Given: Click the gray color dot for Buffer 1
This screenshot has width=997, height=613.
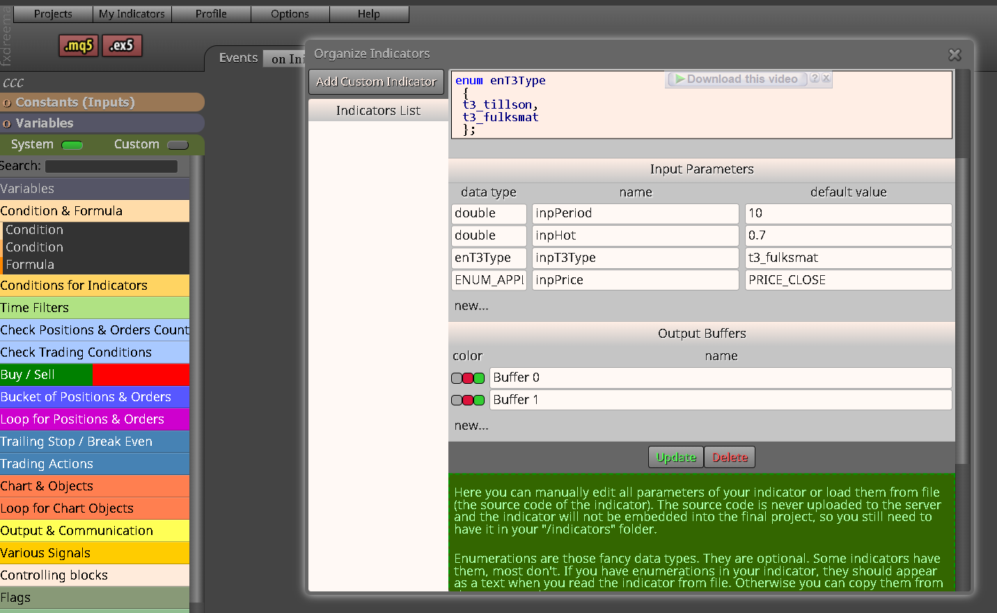Looking at the screenshot, I should pyautogui.click(x=457, y=401).
